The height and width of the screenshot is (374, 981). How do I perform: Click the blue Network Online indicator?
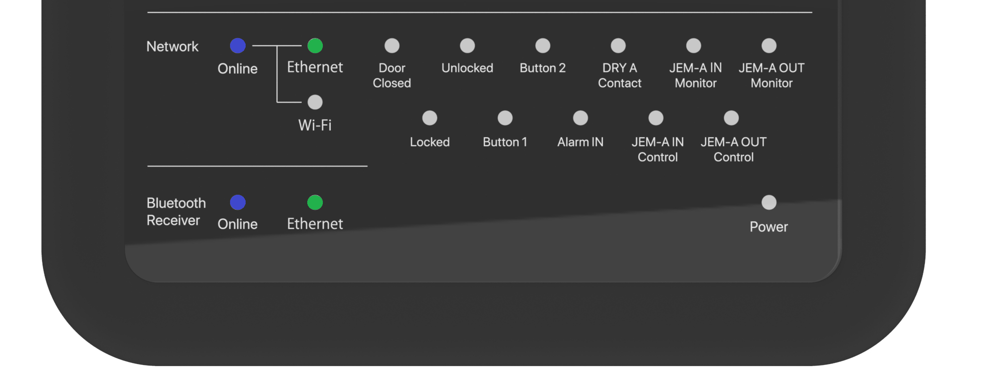click(238, 46)
